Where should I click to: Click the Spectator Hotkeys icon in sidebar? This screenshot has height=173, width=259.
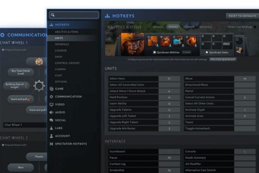coord(51,144)
